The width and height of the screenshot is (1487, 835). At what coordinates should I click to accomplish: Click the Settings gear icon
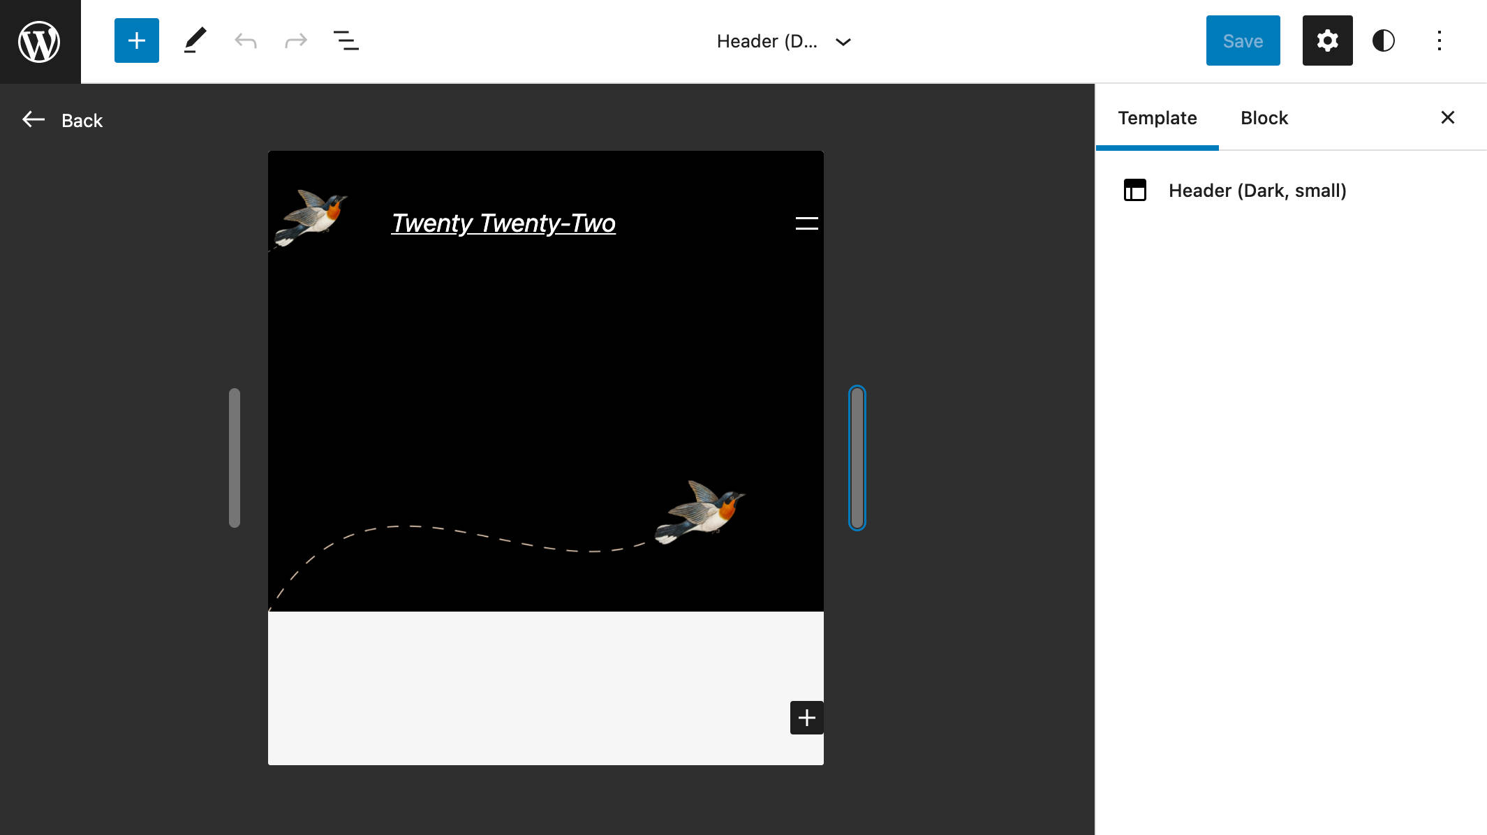(1328, 40)
